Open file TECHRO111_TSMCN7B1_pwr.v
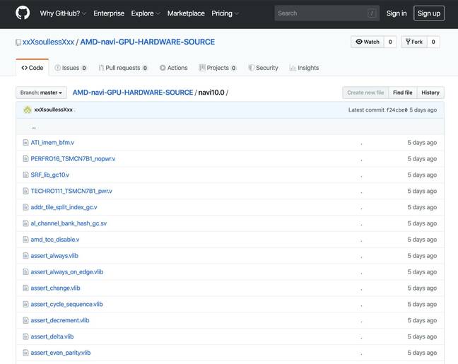Screen dimensions: 458x364 [x=71, y=191]
